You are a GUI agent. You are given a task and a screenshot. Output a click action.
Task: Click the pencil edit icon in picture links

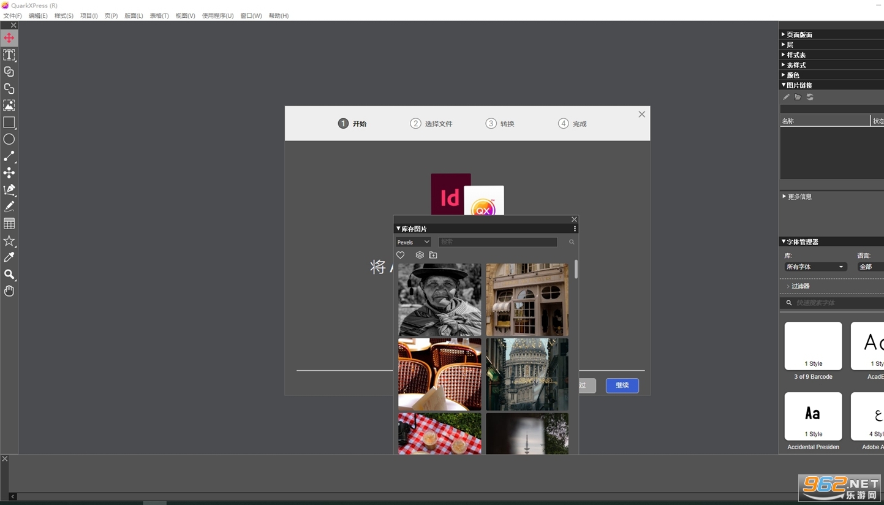pyautogui.click(x=786, y=97)
